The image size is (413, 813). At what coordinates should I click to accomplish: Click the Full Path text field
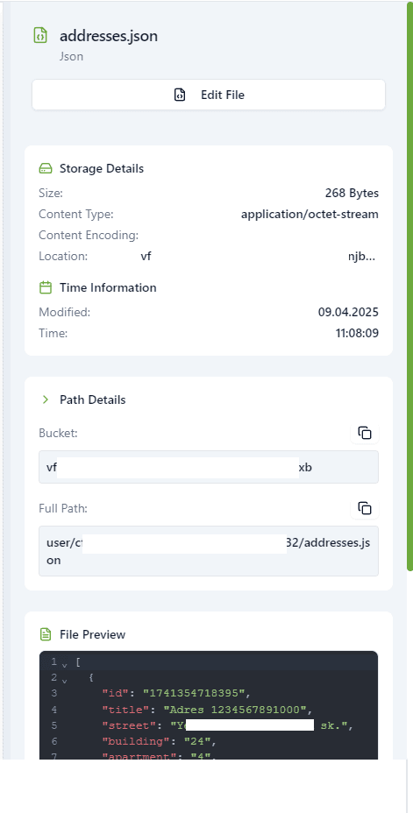(209, 551)
